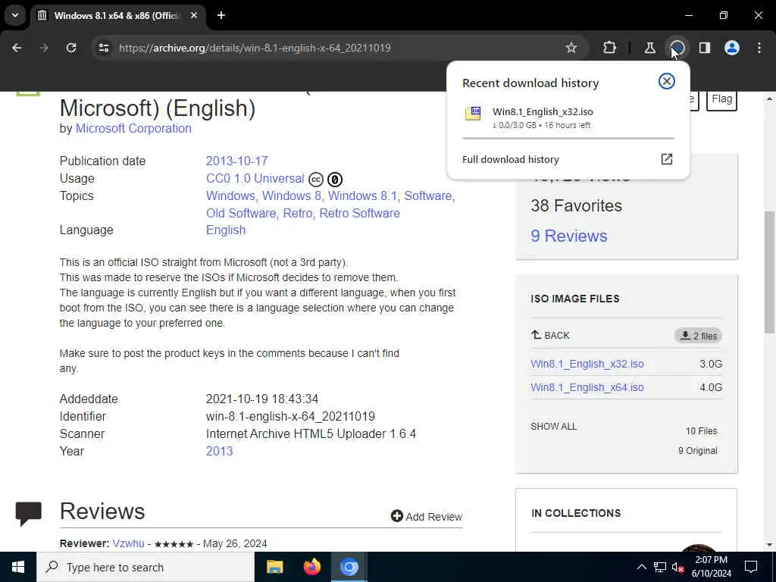Click the Reviews speech bubble icon

click(x=29, y=513)
